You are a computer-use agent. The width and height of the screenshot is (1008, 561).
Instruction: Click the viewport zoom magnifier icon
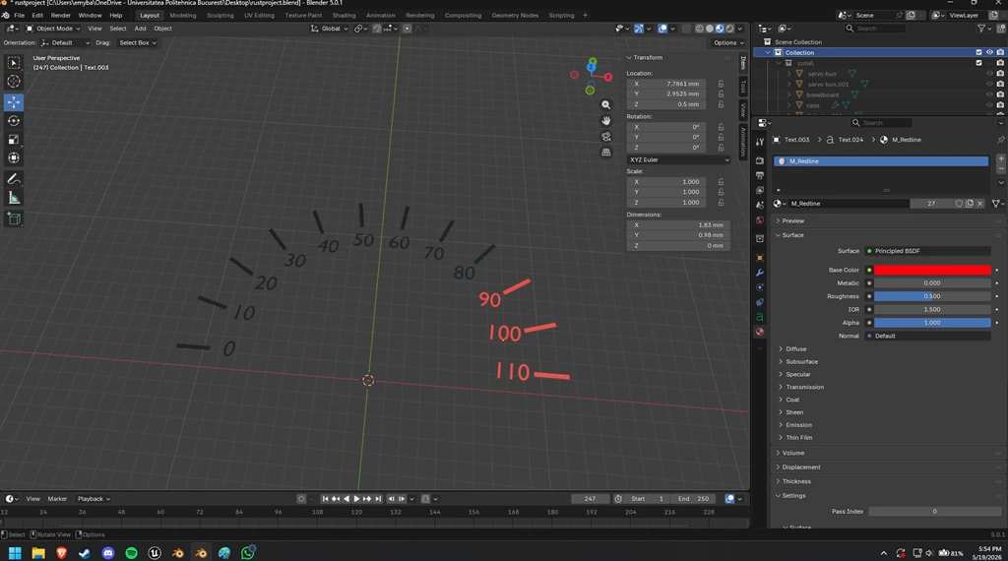605,104
